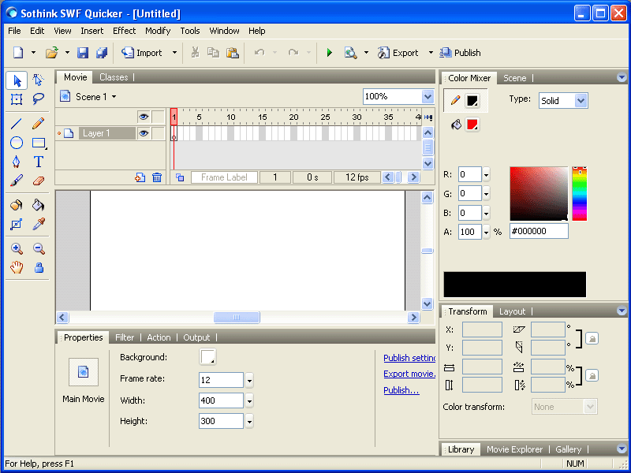Select the Fill Transform tool
This screenshot has width=631, height=473.
(x=17, y=225)
